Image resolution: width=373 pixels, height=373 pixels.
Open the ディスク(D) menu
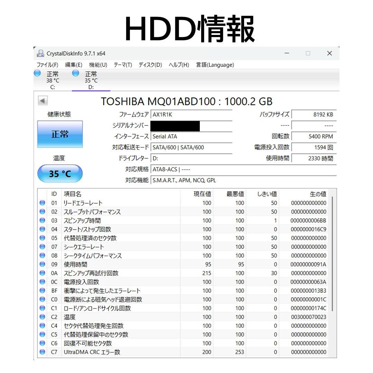point(150,65)
